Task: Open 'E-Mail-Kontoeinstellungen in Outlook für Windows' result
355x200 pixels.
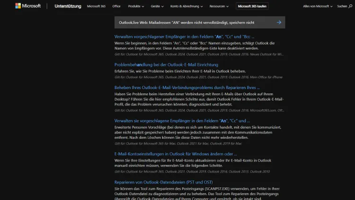Action: tap(176, 154)
